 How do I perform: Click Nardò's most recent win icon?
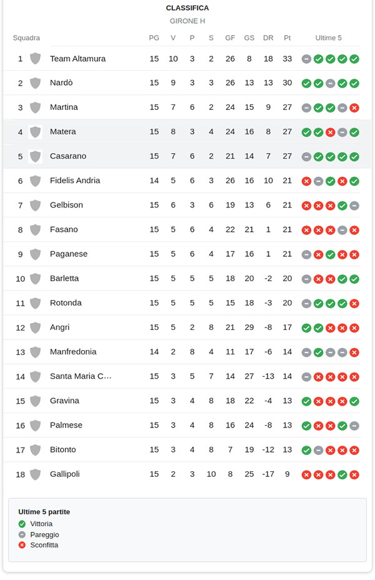pos(354,83)
